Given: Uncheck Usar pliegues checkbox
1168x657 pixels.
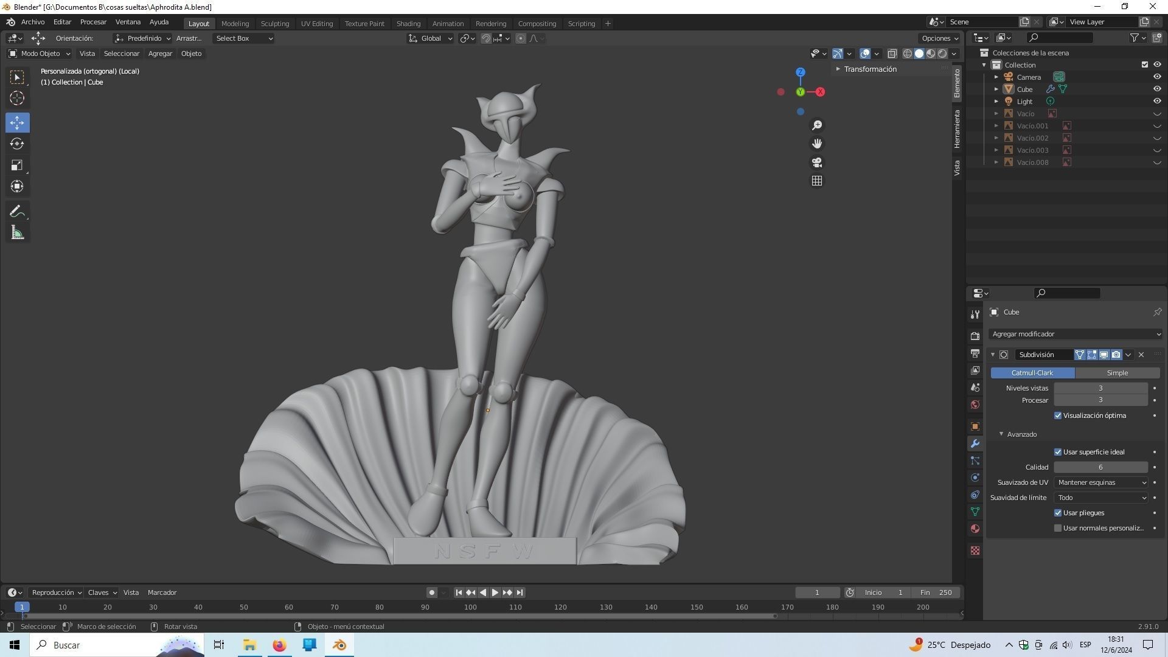Looking at the screenshot, I should [x=1058, y=513].
